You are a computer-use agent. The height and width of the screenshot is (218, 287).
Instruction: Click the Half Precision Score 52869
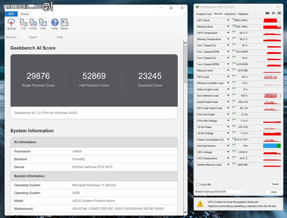94,76
